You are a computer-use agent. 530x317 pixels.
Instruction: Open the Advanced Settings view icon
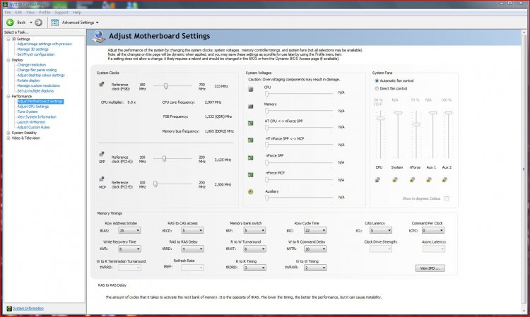pyautogui.click(x=54, y=23)
